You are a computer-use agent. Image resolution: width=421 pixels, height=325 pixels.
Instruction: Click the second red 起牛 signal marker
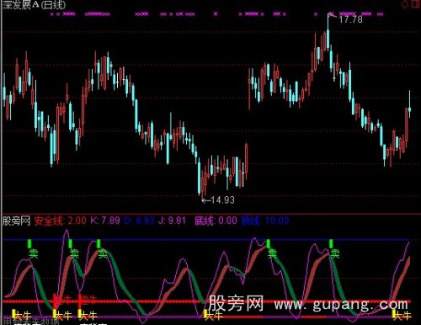88,301
